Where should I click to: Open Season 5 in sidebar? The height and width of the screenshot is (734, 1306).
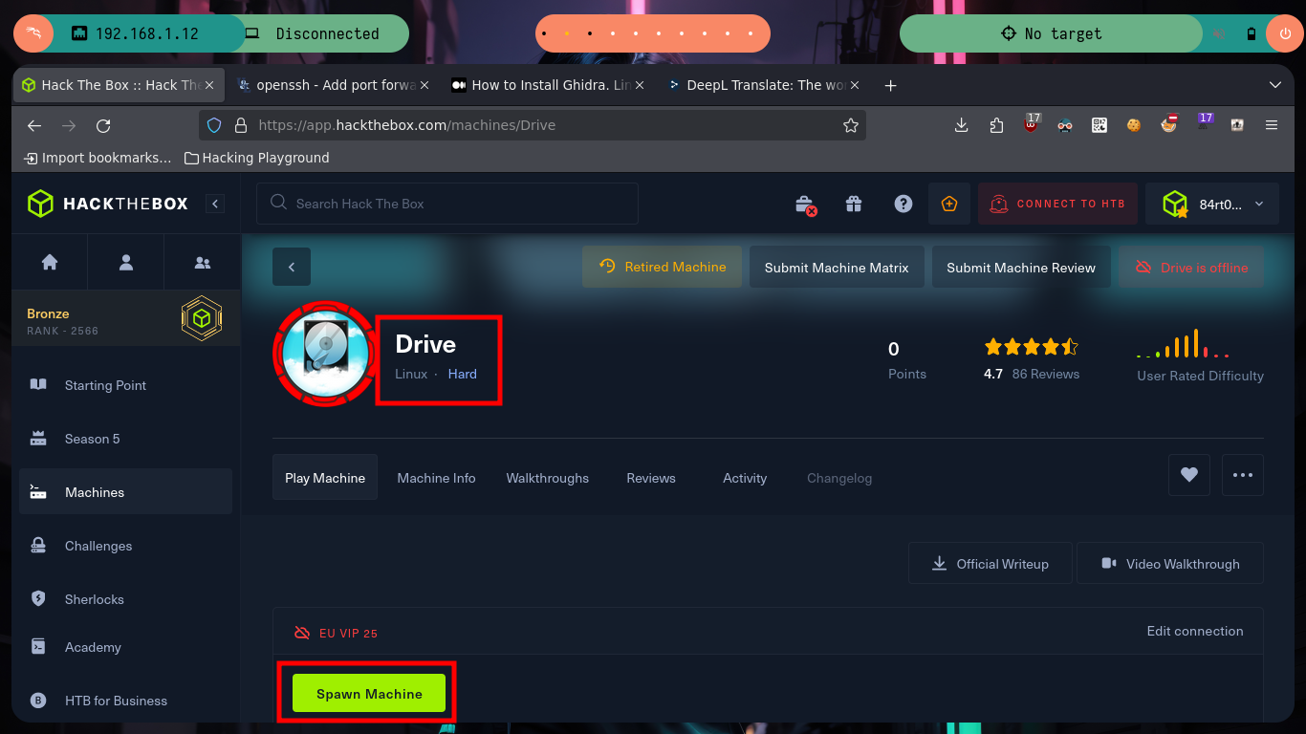point(125,439)
